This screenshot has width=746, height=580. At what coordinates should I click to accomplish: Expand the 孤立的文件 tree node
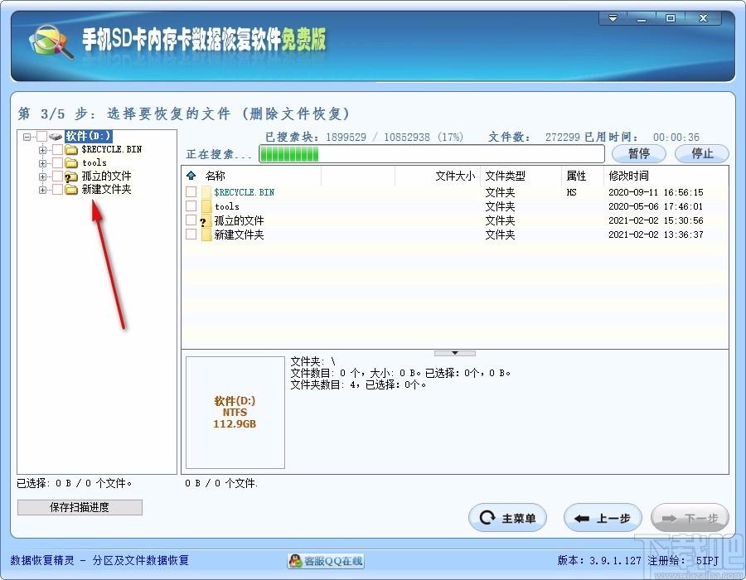tap(42, 176)
